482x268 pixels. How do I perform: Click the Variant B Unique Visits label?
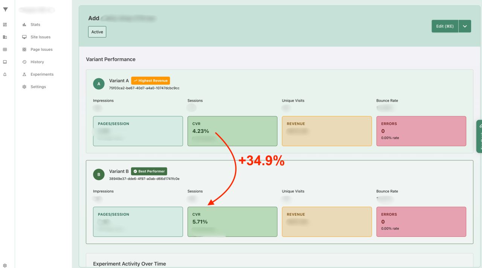pyautogui.click(x=293, y=191)
